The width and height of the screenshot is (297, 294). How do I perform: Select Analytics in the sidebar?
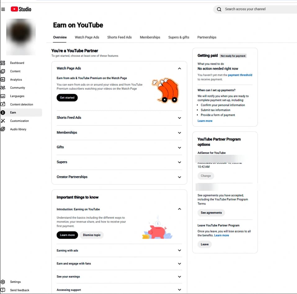point(16,80)
